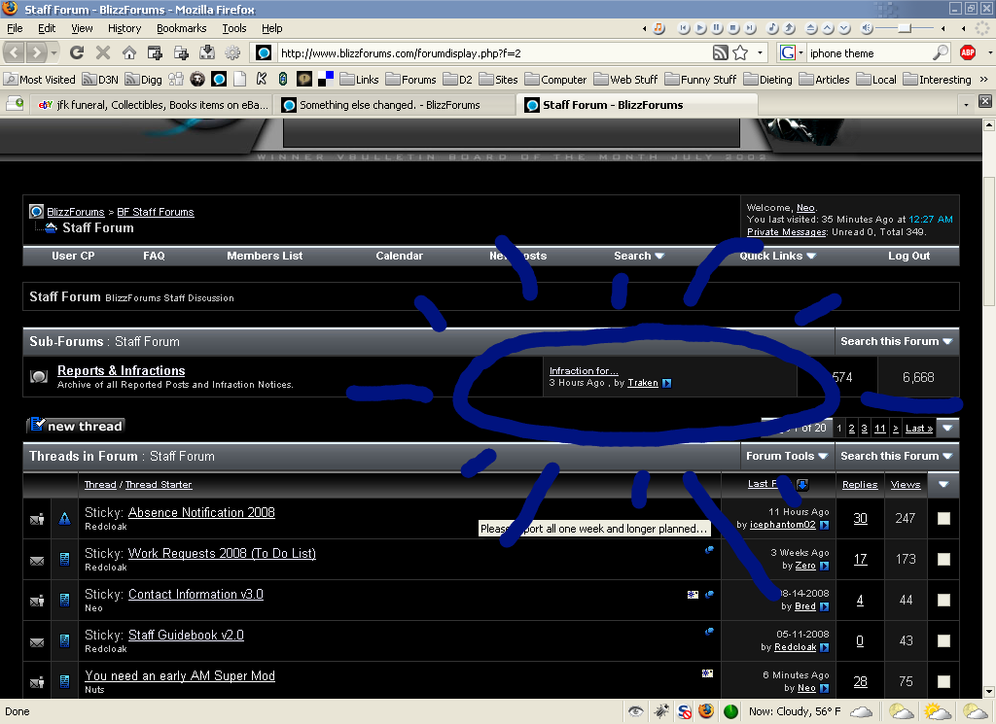Go to last post by Zero
996x724 pixels.
tap(824, 566)
